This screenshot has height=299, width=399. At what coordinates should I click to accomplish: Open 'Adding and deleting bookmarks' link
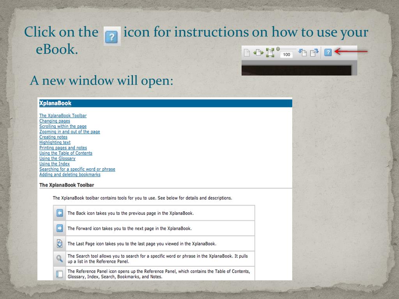tap(70, 174)
